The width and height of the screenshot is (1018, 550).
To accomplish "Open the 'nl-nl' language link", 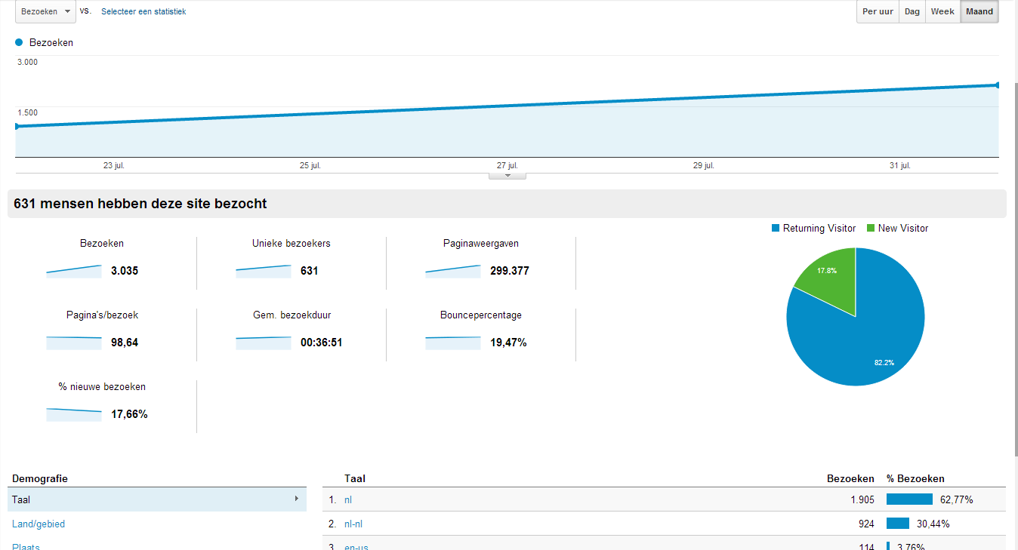I will click(x=354, y=524).
